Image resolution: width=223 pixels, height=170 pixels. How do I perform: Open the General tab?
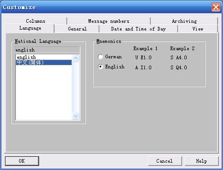click(77, 29)
